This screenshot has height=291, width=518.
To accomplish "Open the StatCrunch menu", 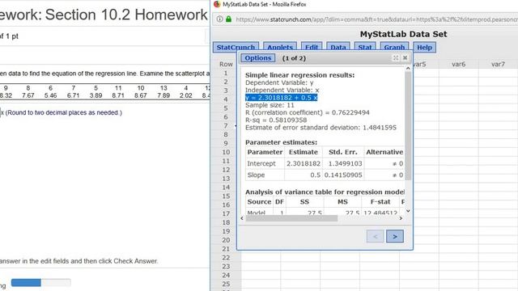I will pyautogui.click(x=236, y=47).
